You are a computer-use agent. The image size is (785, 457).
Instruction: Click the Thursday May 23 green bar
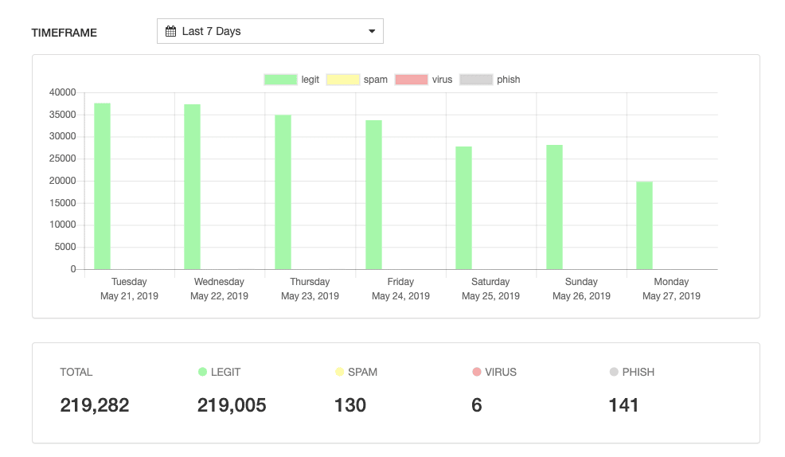point(283,193)
